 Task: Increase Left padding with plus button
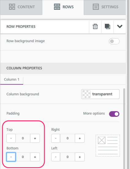[x=80, y=157]
